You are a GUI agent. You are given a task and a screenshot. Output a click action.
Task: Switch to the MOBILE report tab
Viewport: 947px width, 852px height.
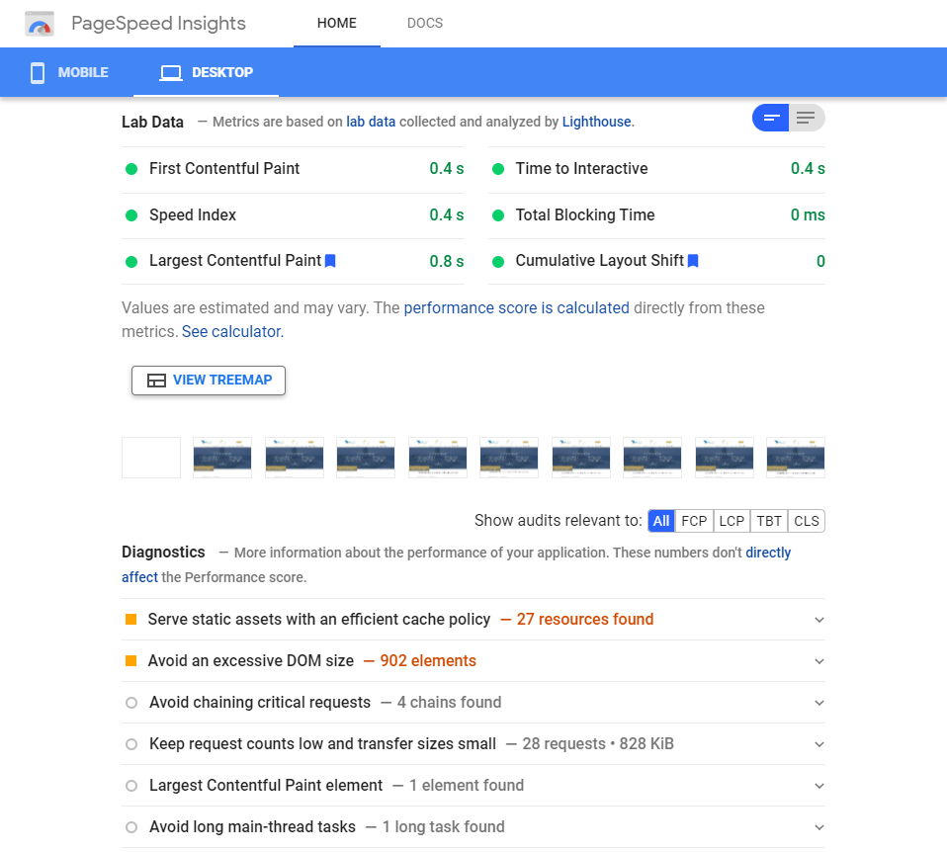(x=69, y=72)
